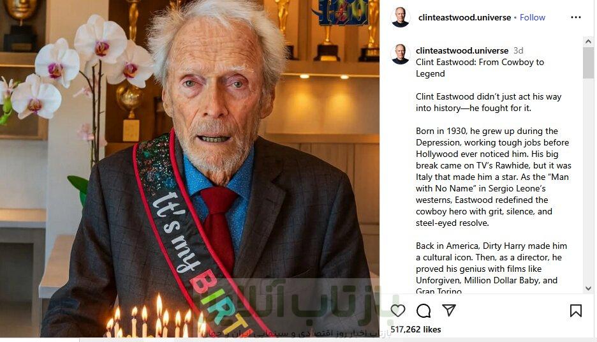The image size is (597, 342).
Task: Save the post with the bookmark icon
Action: pos(576,310)
